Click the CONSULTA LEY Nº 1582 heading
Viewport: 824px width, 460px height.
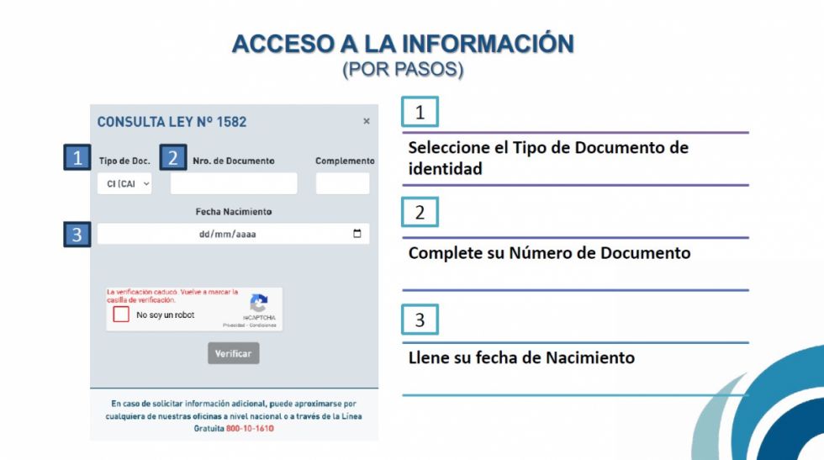(172, 121)
